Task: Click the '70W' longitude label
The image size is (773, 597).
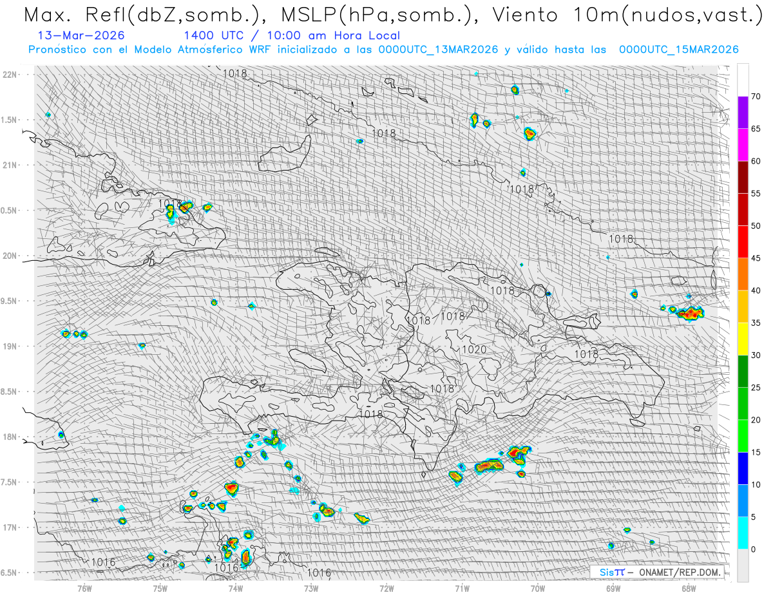Action: tap(537, 587)
